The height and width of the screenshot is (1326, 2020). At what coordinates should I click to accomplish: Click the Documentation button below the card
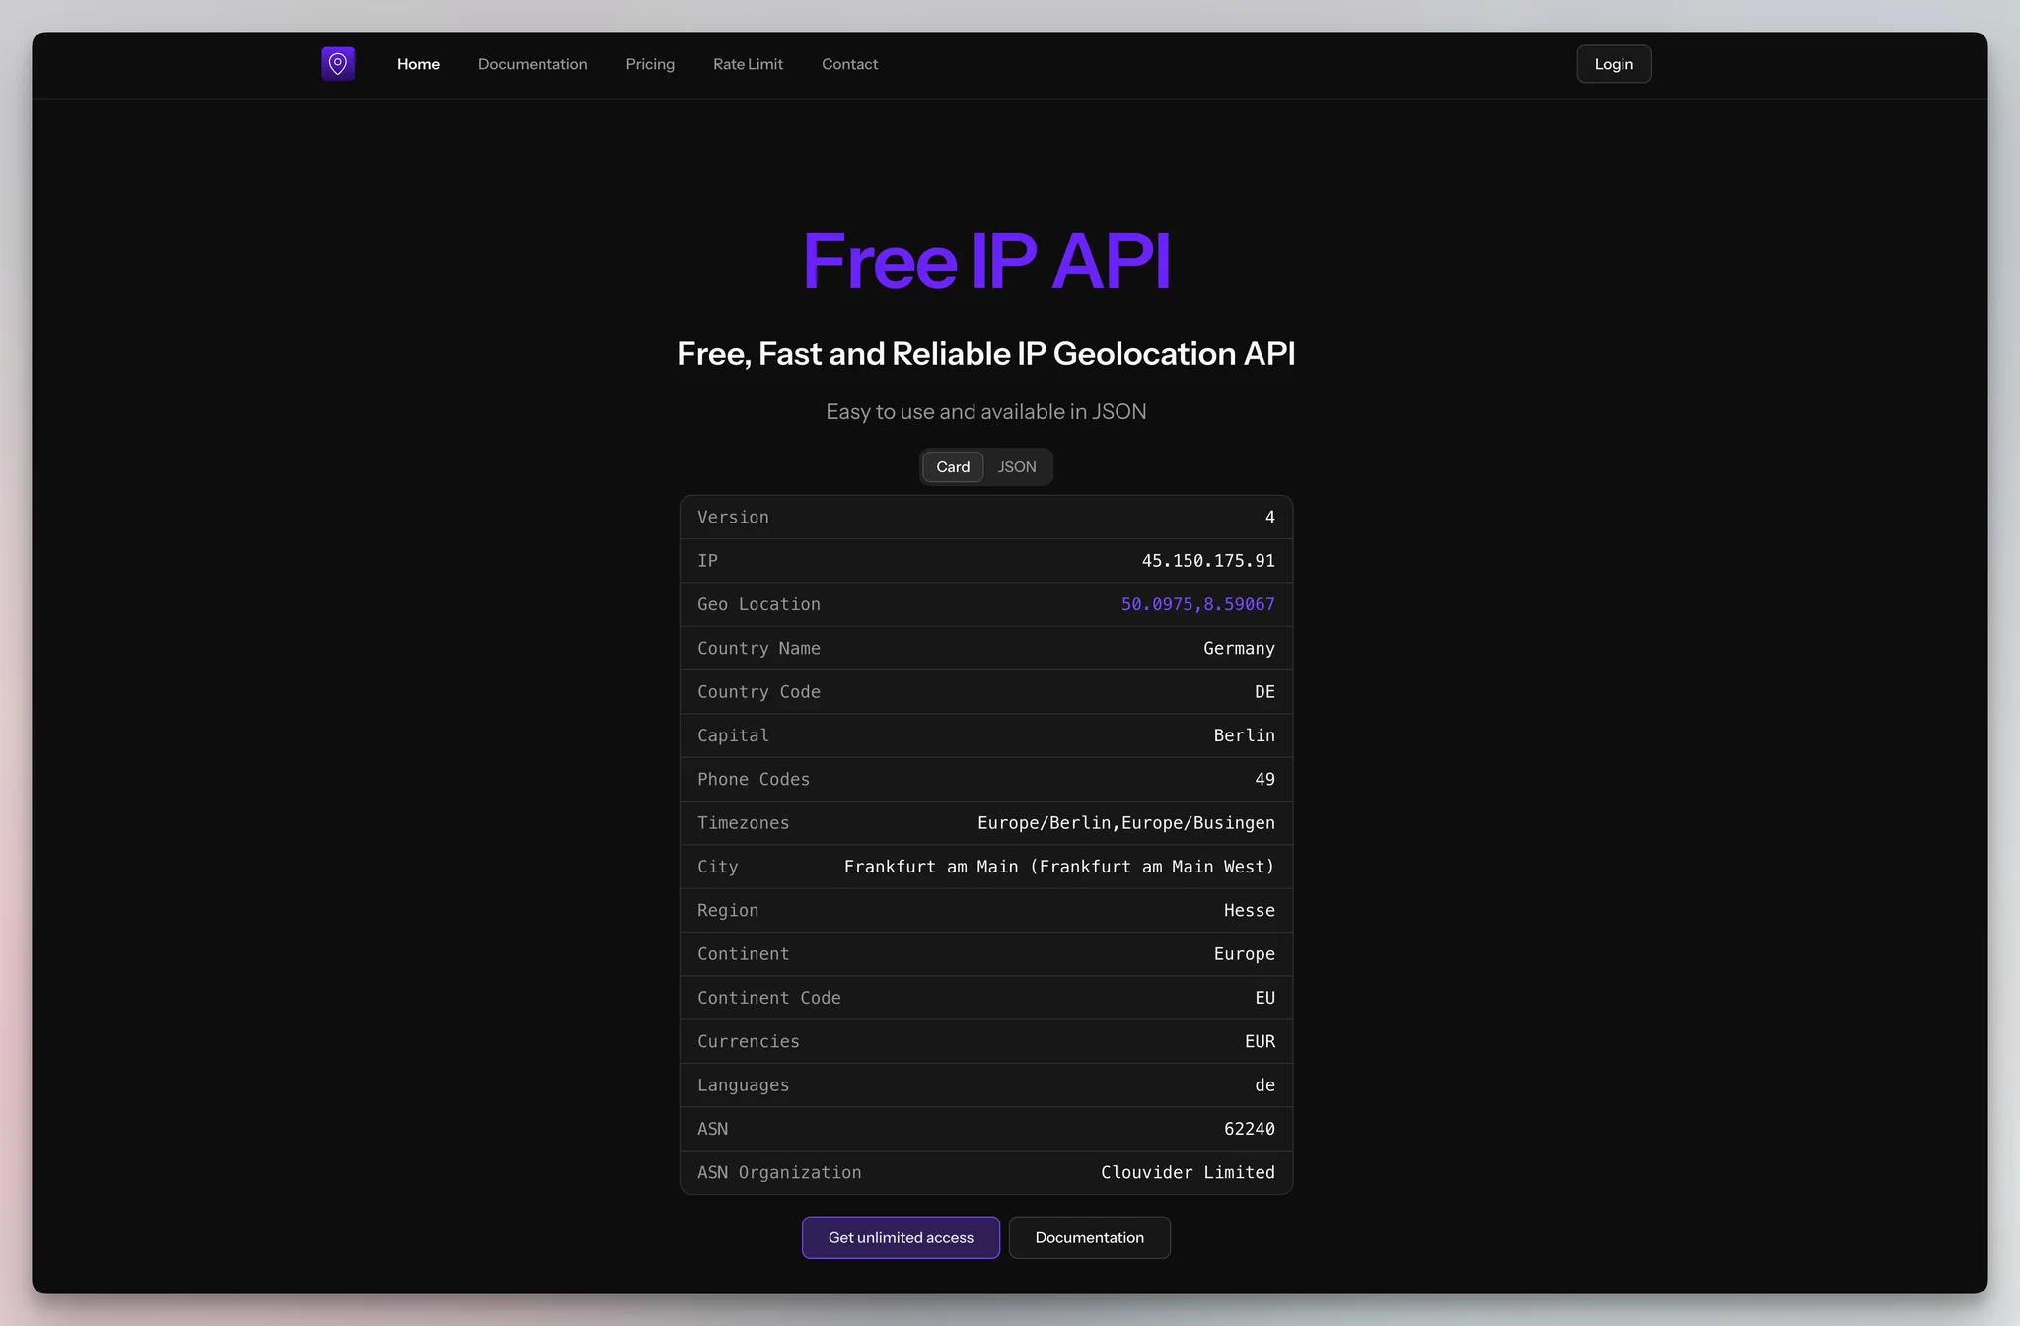(1090, 1237)
